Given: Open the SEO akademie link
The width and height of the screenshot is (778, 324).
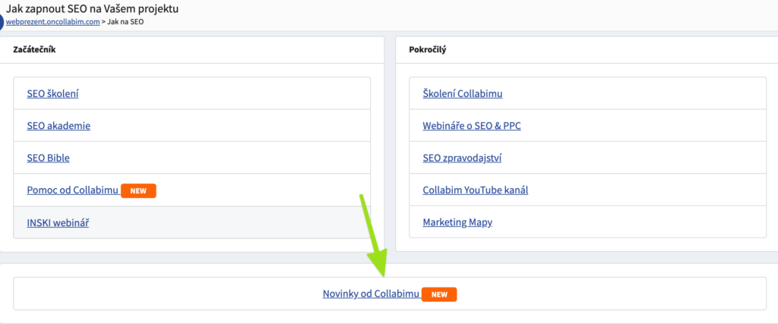Looking at the screenshot, I should pos(59,126).
